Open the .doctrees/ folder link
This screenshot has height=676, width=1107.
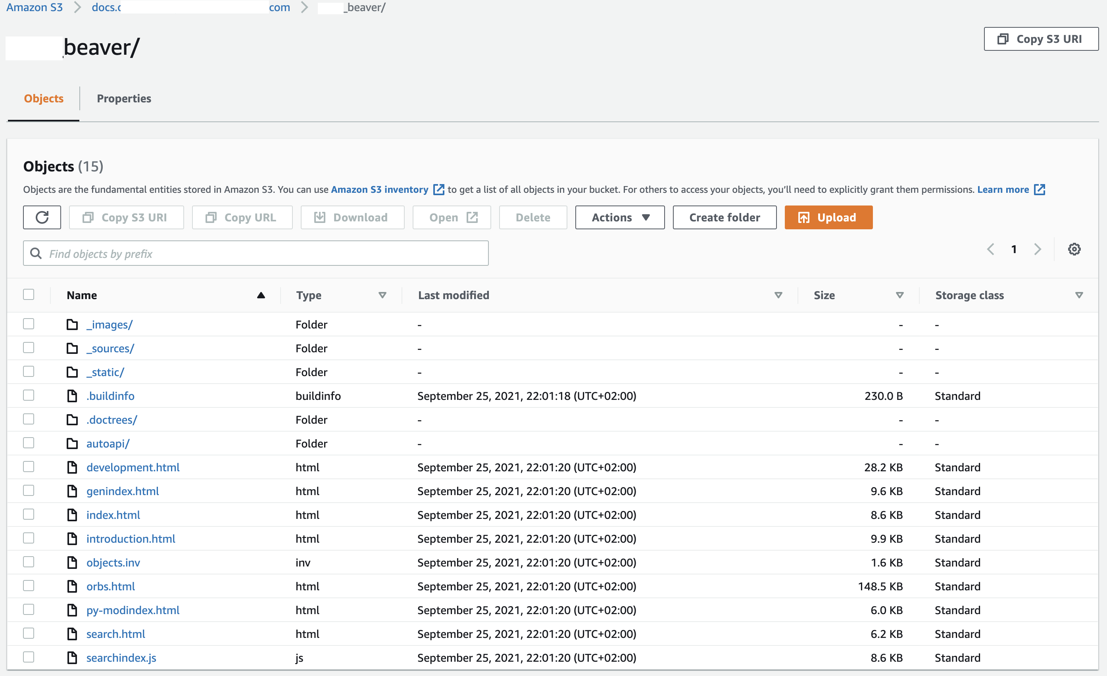112,419
